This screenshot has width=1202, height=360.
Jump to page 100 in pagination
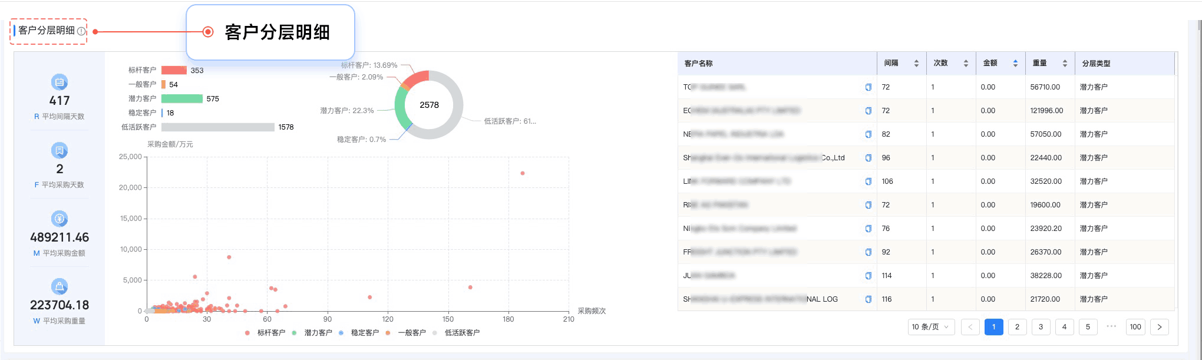click(1135, 327)
